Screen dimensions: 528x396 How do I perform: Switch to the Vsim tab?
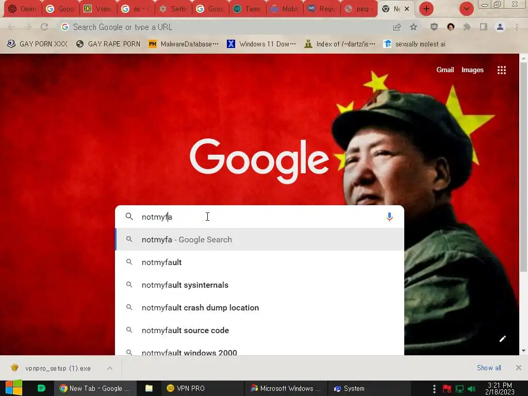98,9
